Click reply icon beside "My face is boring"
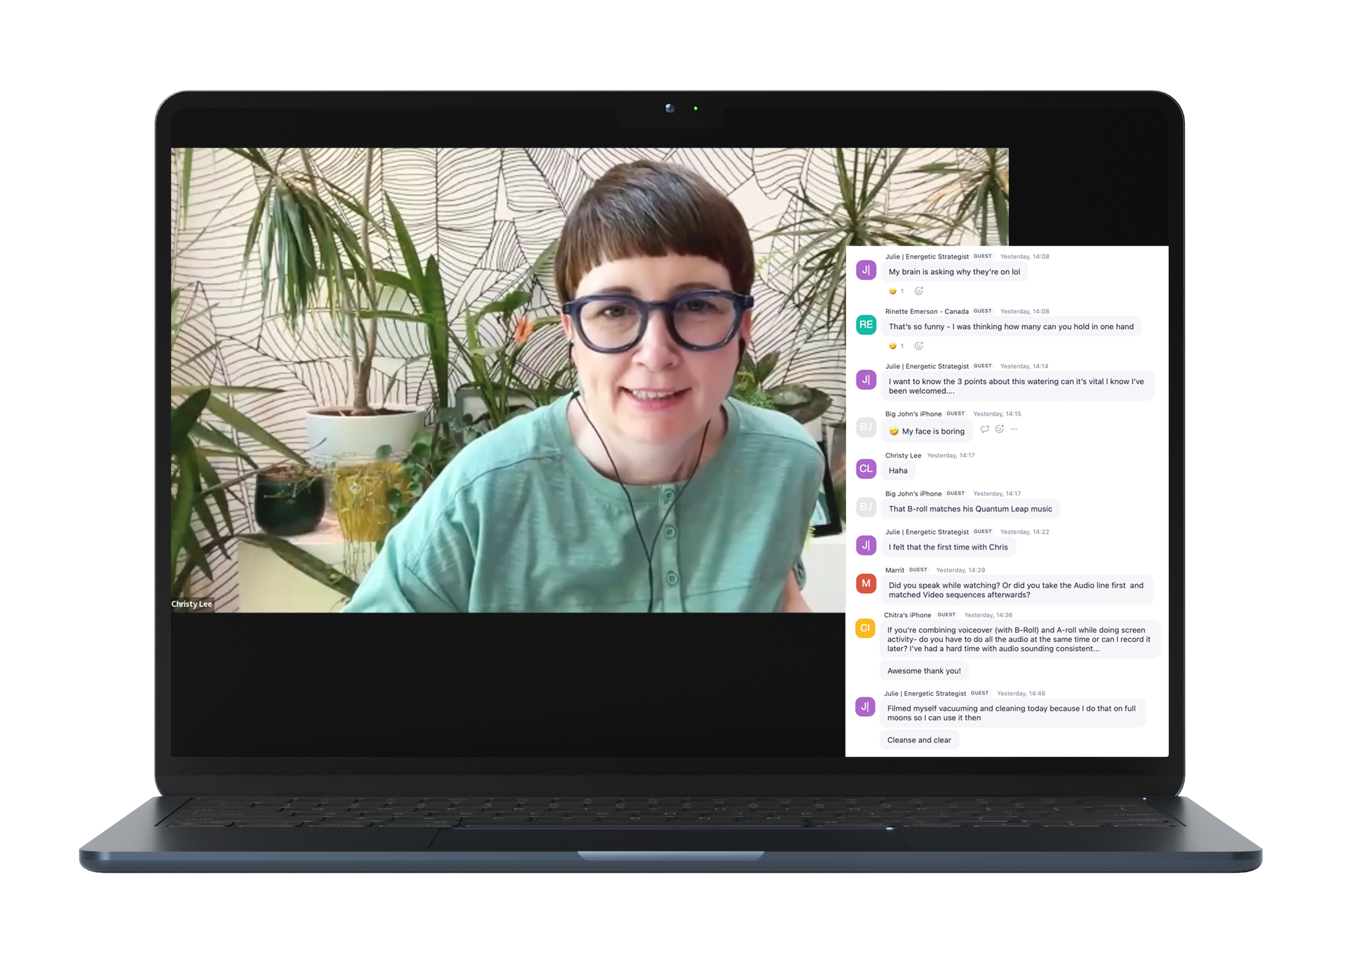Viewport: 1367px width, 963px height. tap(984, 429)
